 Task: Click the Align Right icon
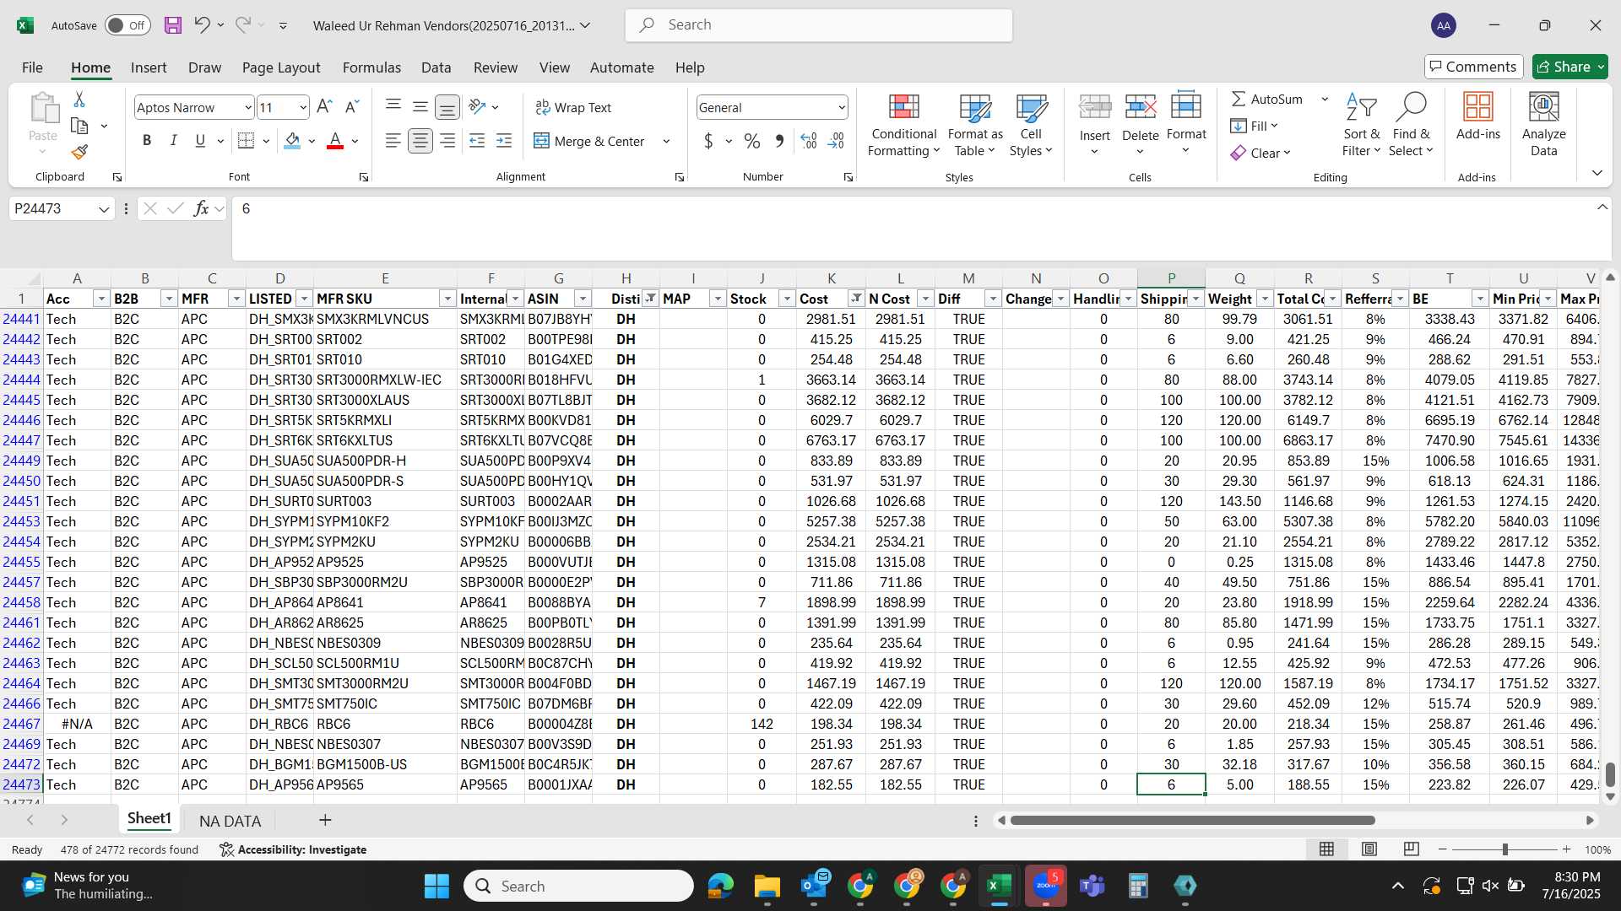click(447, 141)
